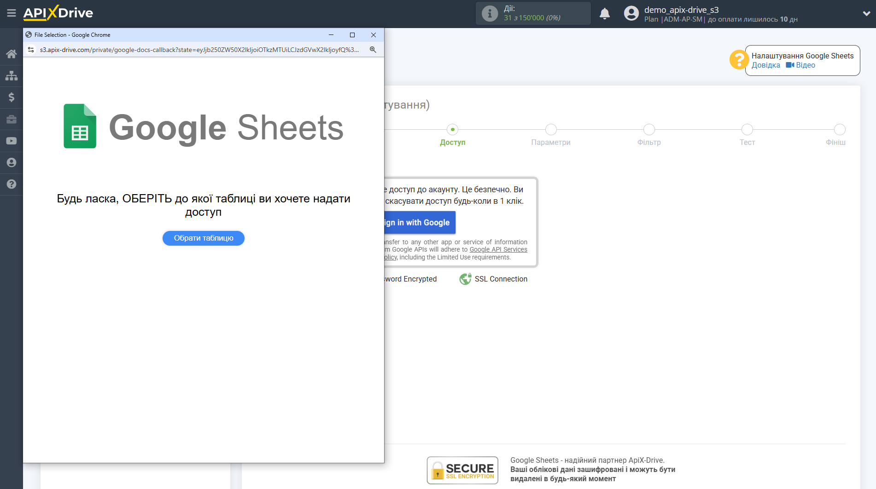Click the ApiX-Drive logo

(x=58, y=13)
